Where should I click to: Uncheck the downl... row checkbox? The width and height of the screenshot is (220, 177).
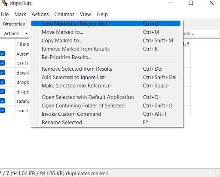point(2,72)
